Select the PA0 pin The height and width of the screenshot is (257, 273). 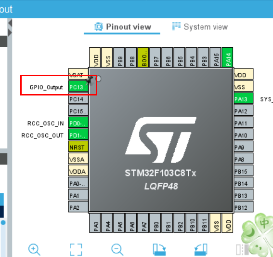[78, 183]
